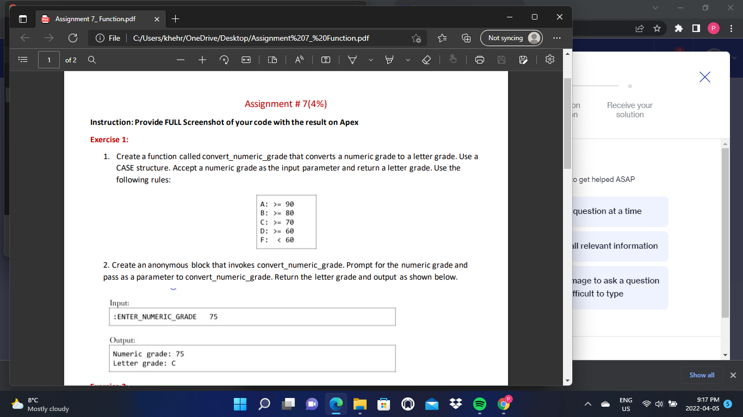
Task: Select the Read aloud tool
Action: 299,60
